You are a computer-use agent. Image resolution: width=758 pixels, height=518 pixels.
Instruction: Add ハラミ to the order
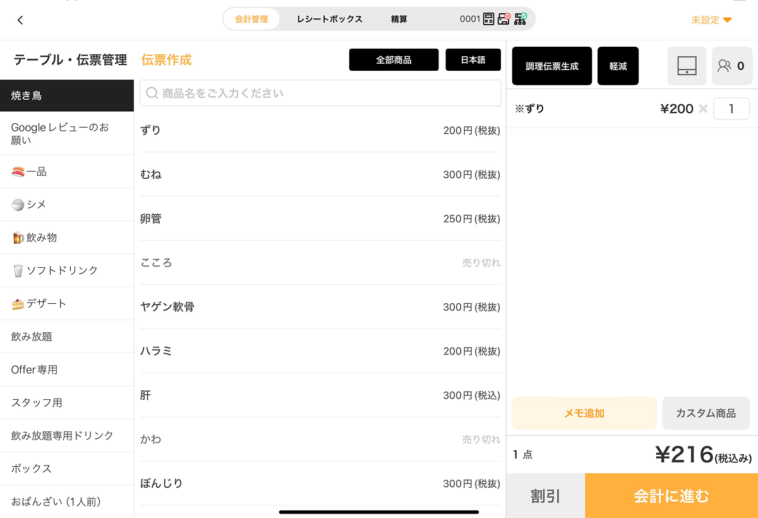coord(320,351)
